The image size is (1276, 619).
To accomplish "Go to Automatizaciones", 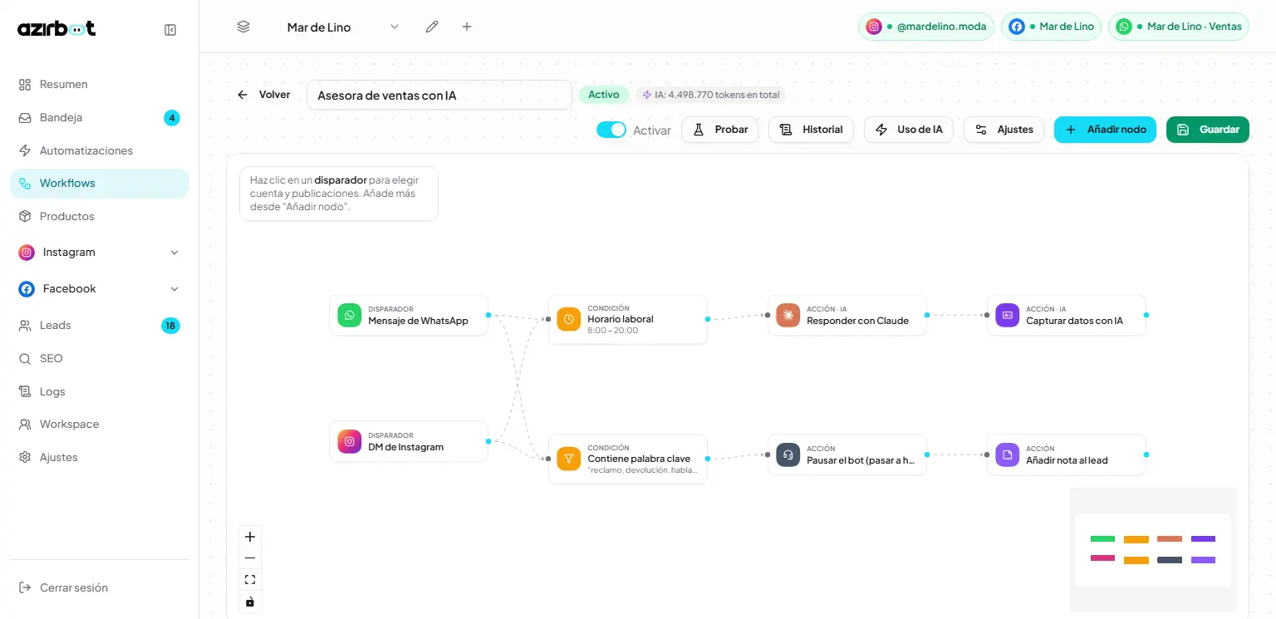I will coord(100,150).
